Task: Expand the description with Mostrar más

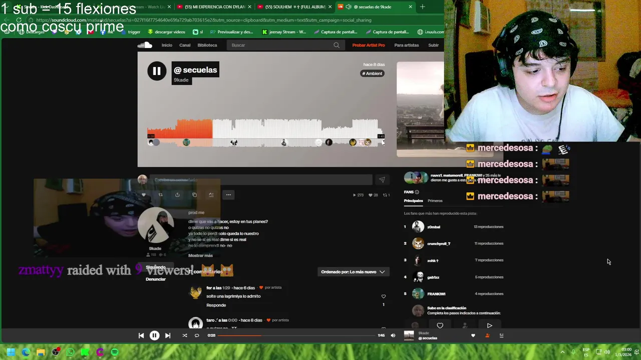Action: coord(200,255)
